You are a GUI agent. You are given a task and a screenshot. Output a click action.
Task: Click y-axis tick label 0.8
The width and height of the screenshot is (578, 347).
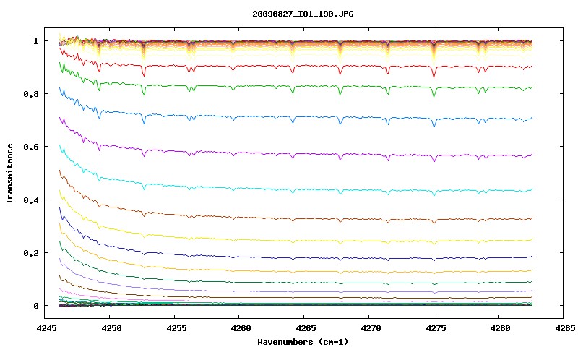point(31,94)
